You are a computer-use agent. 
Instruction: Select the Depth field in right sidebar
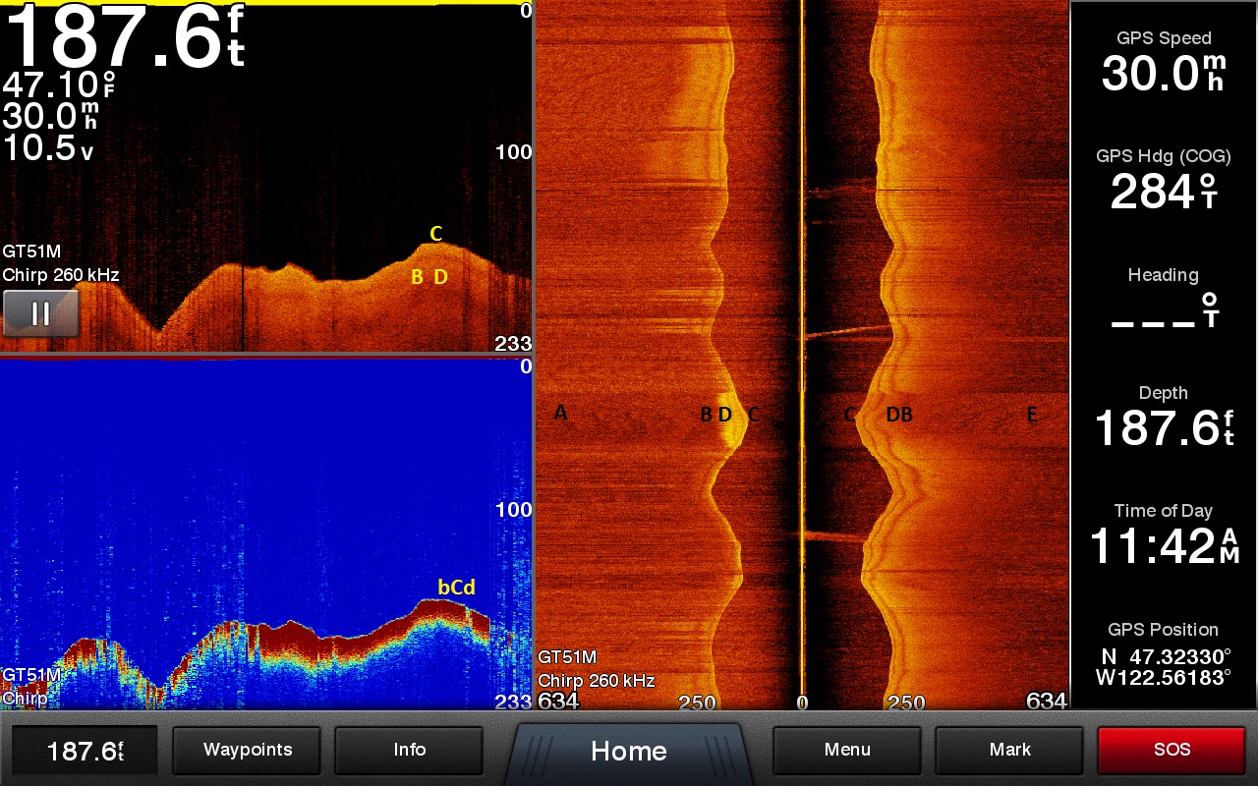pyautogui.click(x=1164, y=419)
